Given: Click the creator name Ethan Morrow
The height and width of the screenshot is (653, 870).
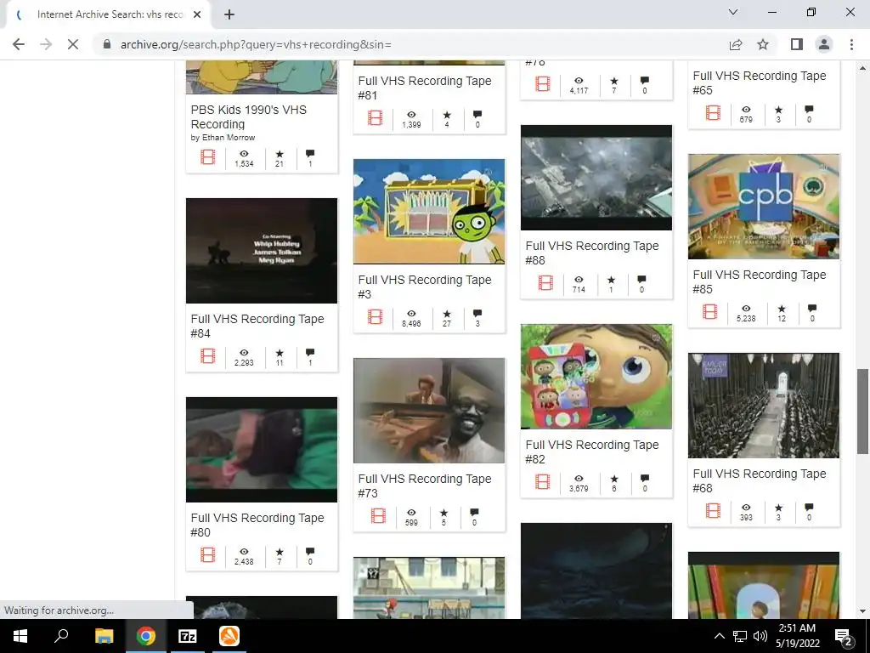Looking at the screenshot, I should 229,137.
